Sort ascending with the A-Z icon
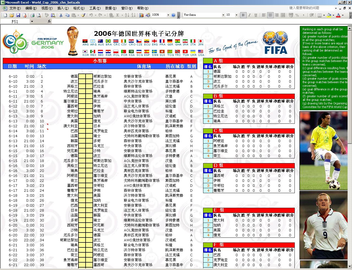 point(127,15)
